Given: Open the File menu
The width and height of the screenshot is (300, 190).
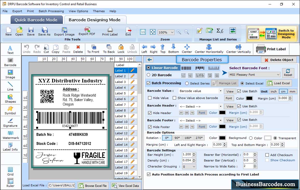Looking at the screenshot, I should tap(5, 11).
